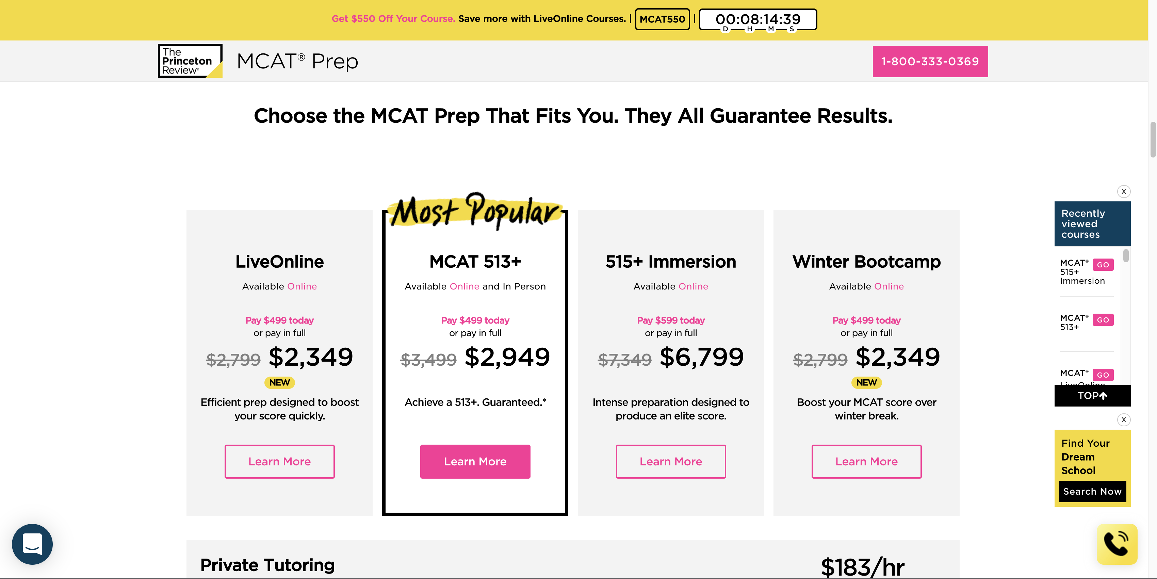Click Learn More under 515+ Immersion
The width and height of the screenshot is (1157, 579).
click(671, 461)
